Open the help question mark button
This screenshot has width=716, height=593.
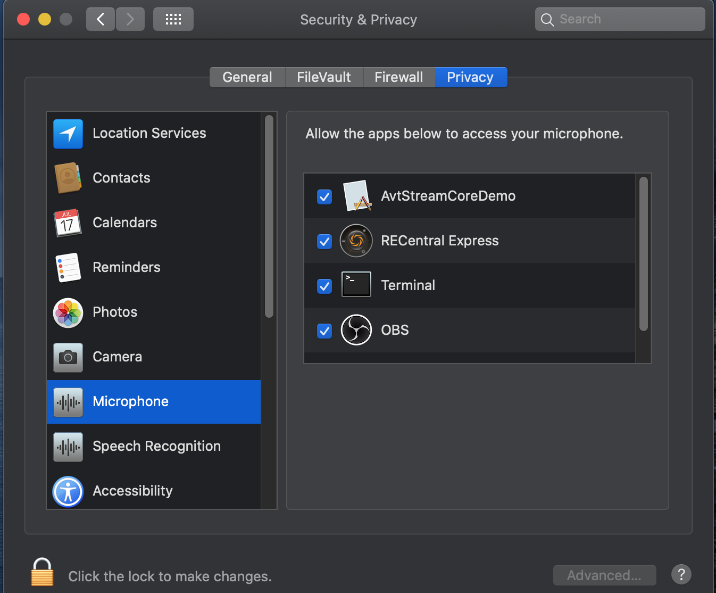click(681, 574)
